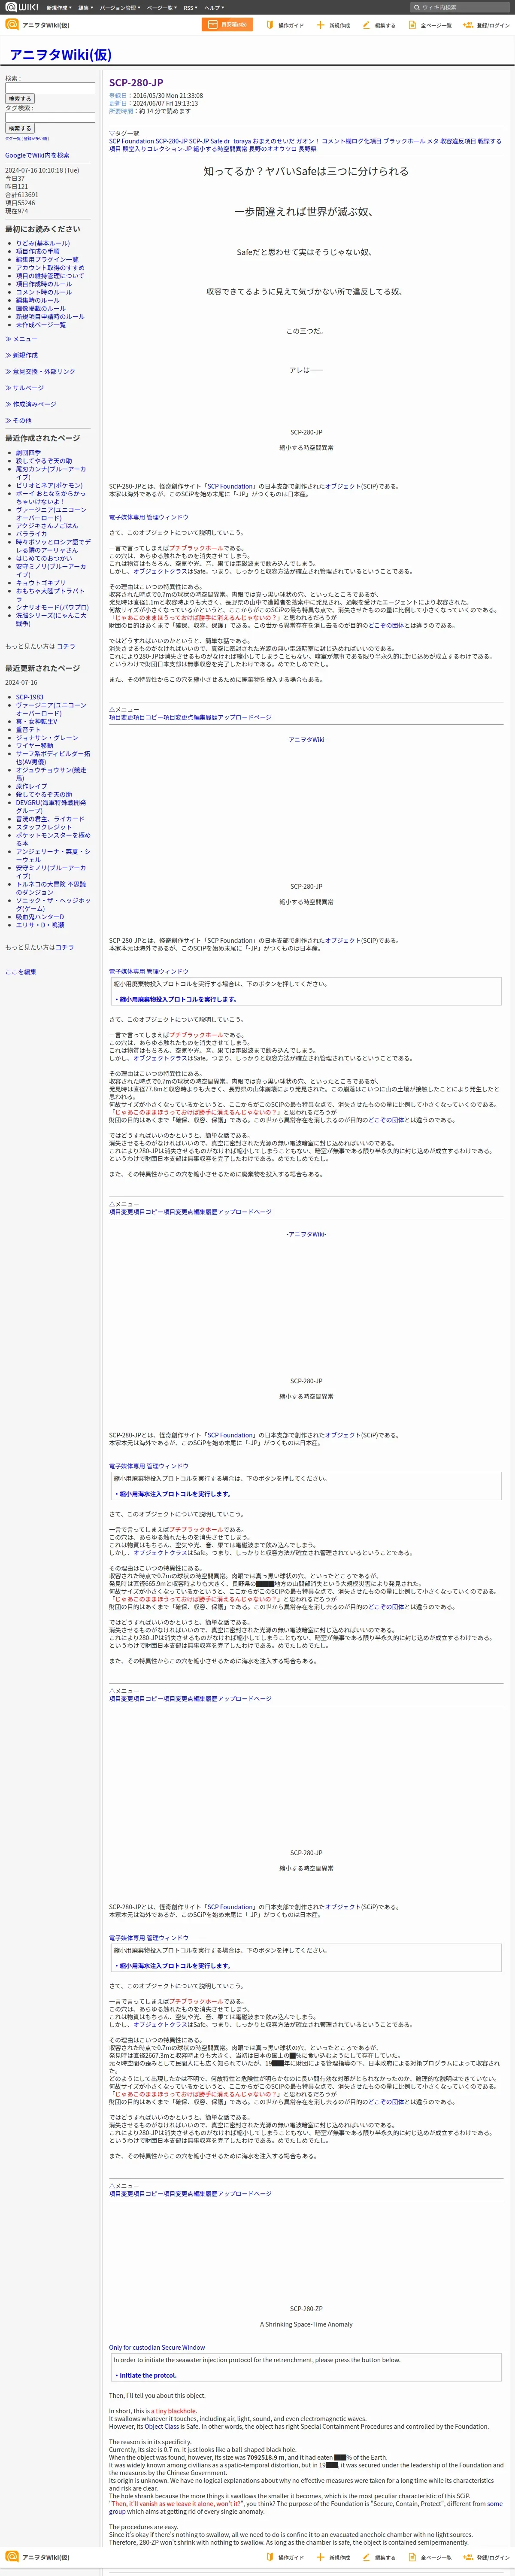This screenshot has width=515, height=2576.
Task: Open SCP-1983 link in sidebar
Action: point(29,697)
